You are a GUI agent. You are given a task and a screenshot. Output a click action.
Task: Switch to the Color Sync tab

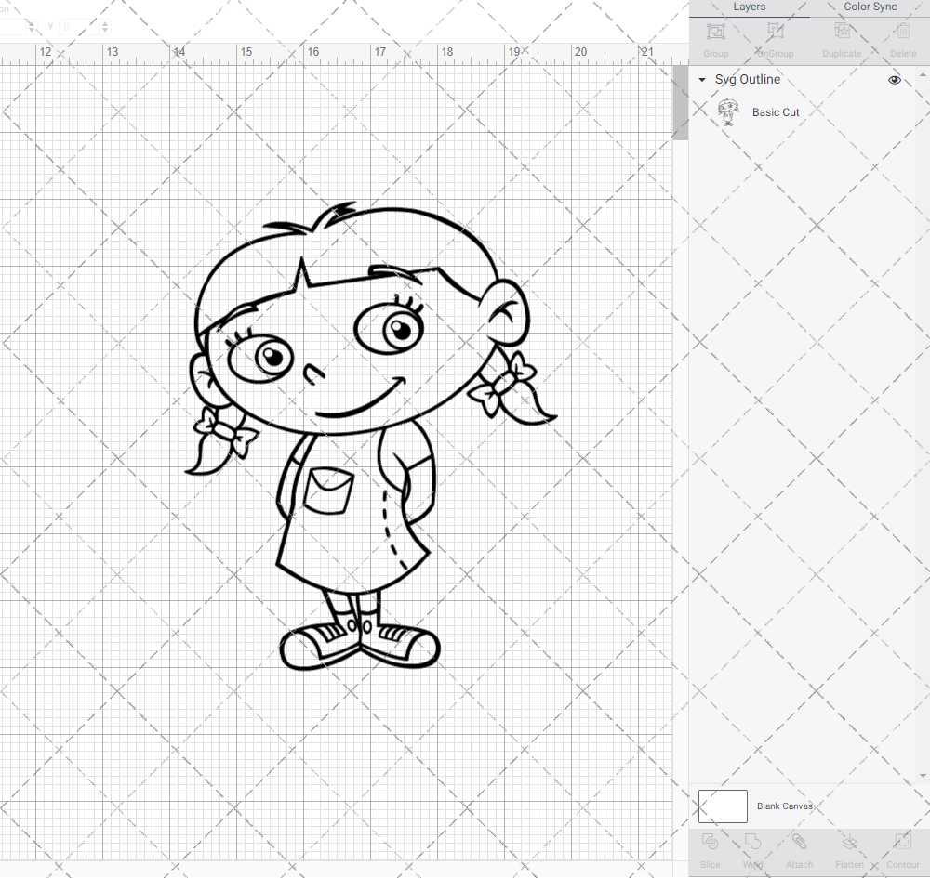(870, 7)
